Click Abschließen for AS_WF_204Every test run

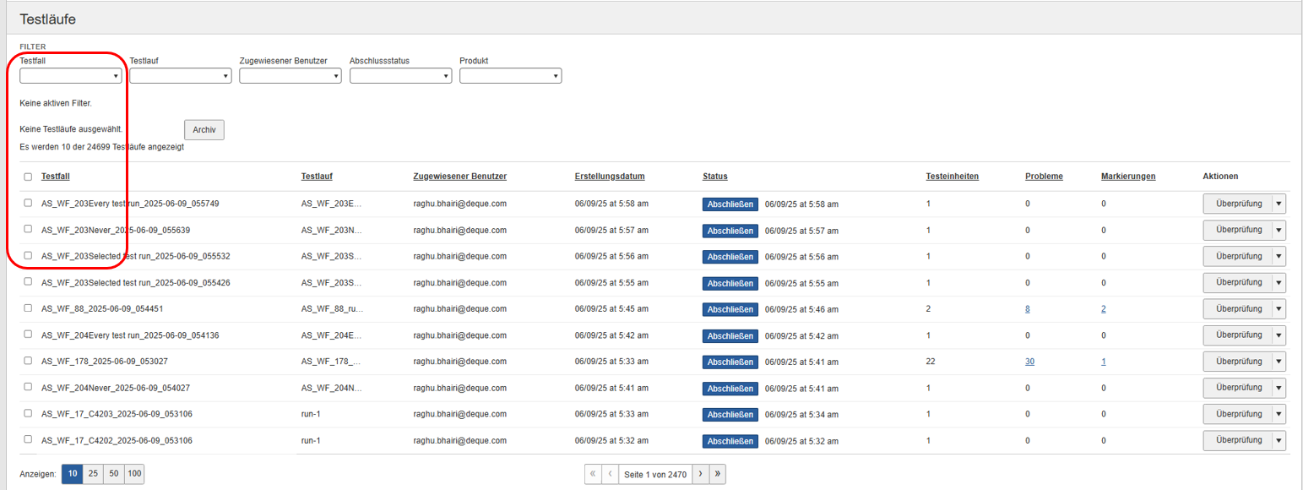[730, 336]
